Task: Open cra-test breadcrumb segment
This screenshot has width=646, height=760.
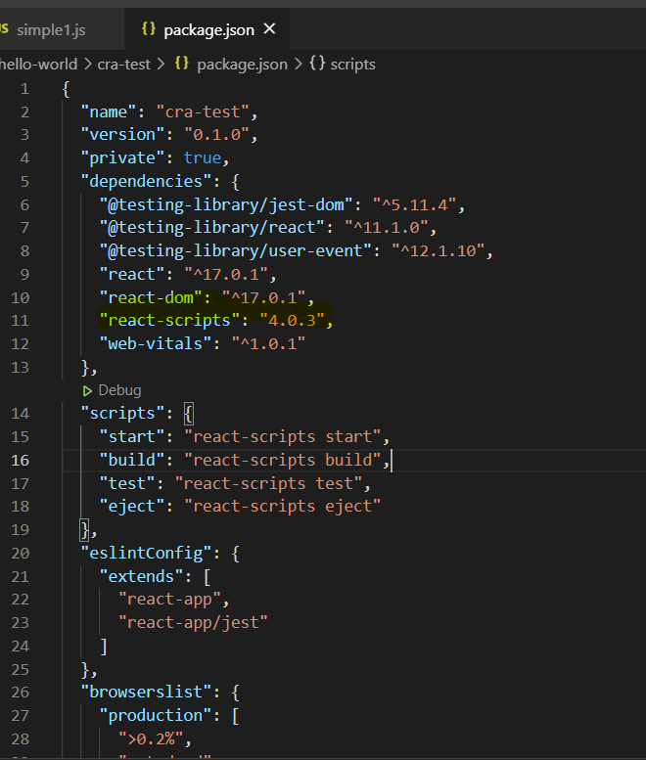Action: (123, 64)
